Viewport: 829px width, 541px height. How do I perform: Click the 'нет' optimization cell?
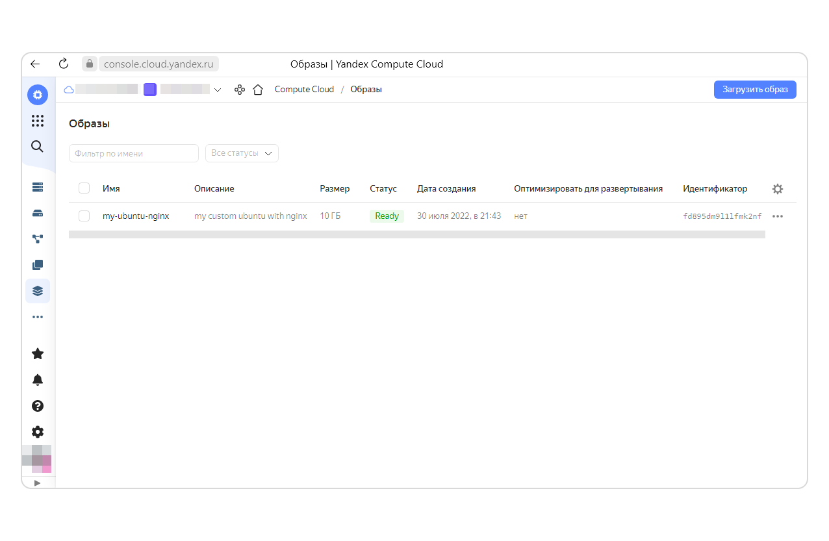click(520, 216)
